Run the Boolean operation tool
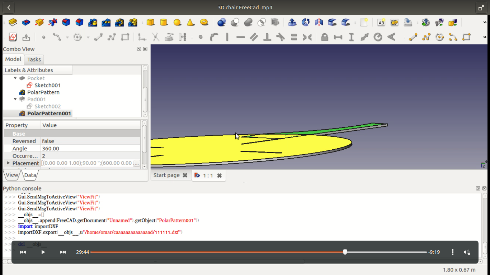Image resolution: width=490 pixels, height=275 pixels. click(x=222, y=23)
